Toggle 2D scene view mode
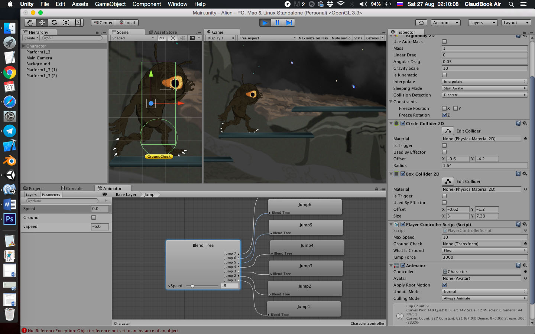 click(161, 38)
